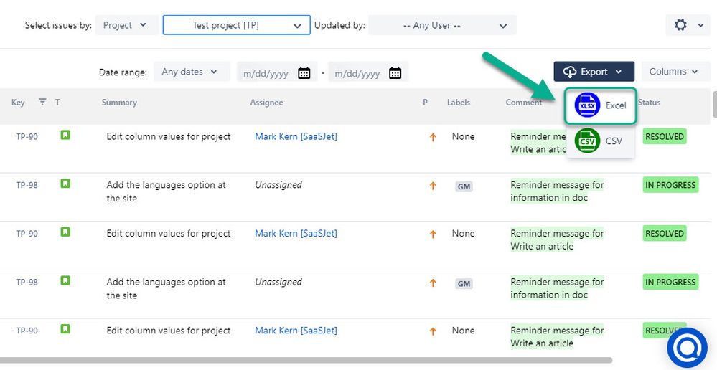This screenshot has height=370, width=717.
Task: Open the start date calendar picker icon
Action: (x=304, y=72)
